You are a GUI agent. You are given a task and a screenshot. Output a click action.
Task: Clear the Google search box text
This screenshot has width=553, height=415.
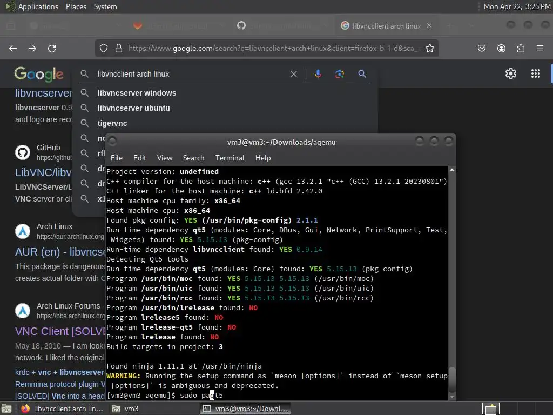(293, 73)
